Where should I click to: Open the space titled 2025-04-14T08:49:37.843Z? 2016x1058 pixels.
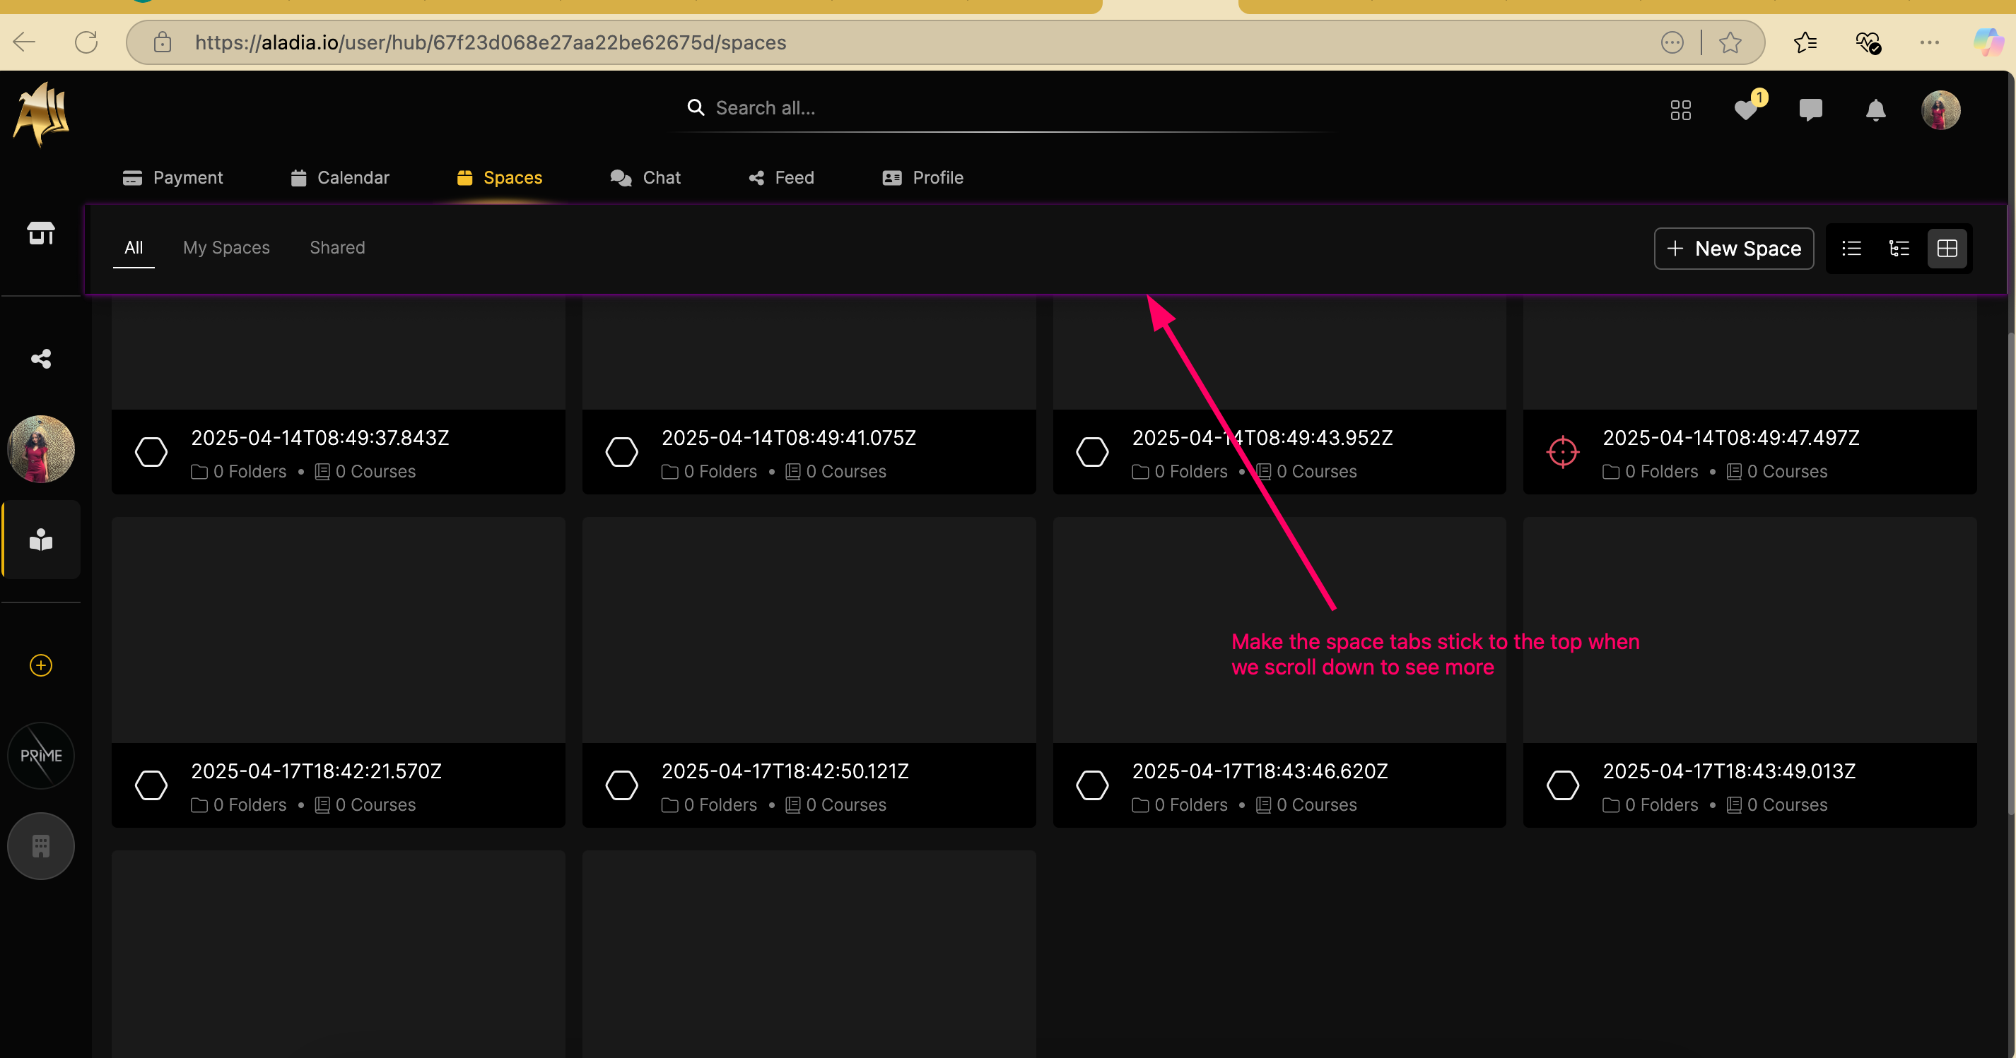[x=320, y=438]
